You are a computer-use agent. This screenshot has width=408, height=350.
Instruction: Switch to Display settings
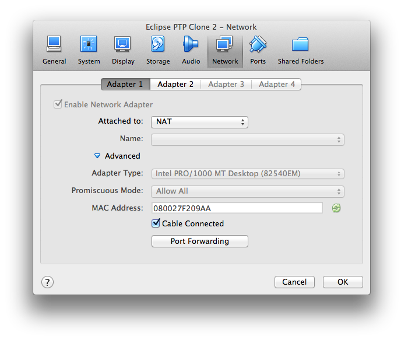click(x=122, y=50)
